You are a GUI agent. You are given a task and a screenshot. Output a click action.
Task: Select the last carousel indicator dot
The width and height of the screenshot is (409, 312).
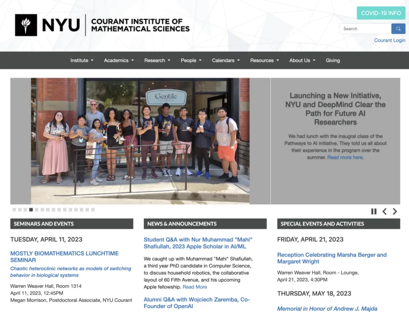click(x=93, y=210)
